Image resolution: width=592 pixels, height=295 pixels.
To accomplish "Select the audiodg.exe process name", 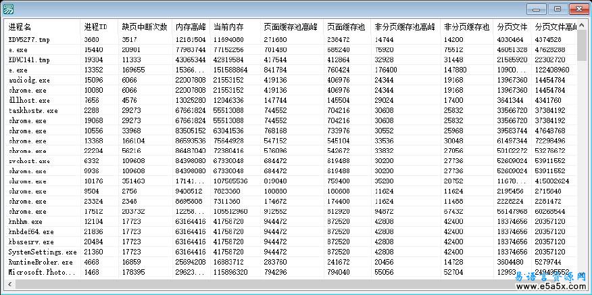I will tap(29, 81).
